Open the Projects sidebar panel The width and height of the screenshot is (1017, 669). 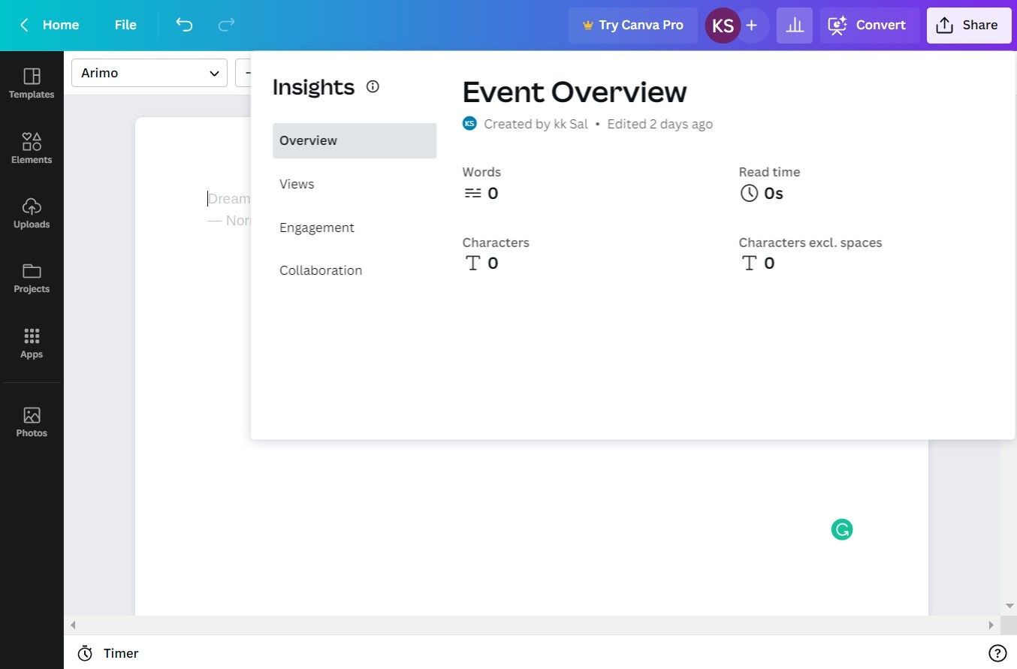[32, 278]
